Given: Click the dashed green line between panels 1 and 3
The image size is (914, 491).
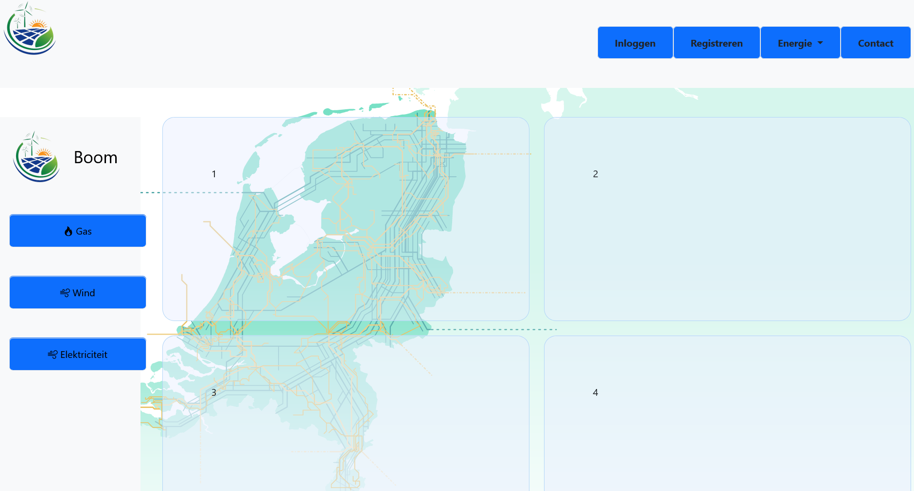Looking at the screenshot, I should tap(491, 329).
